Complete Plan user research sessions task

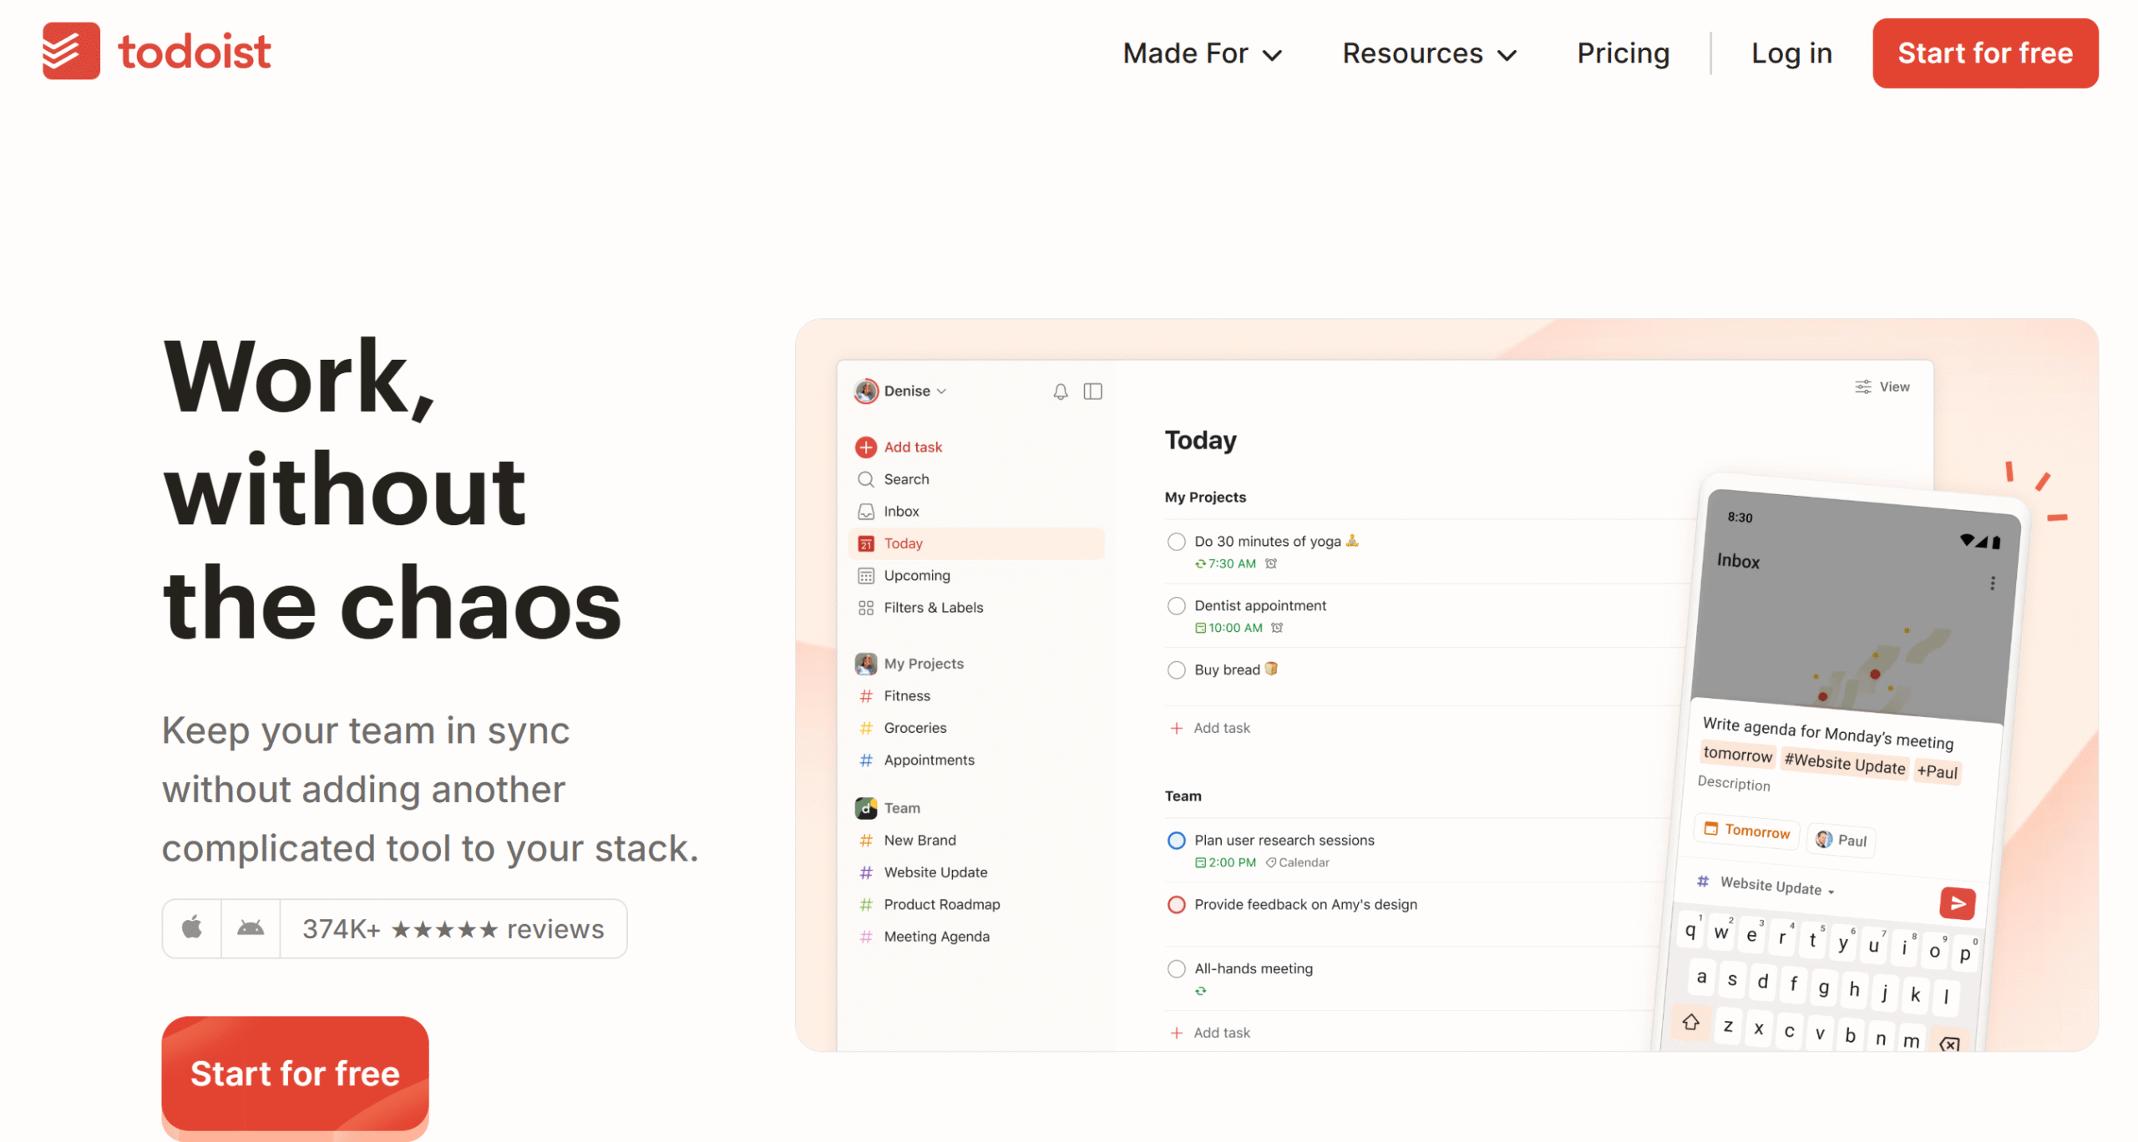[1176, 841]
